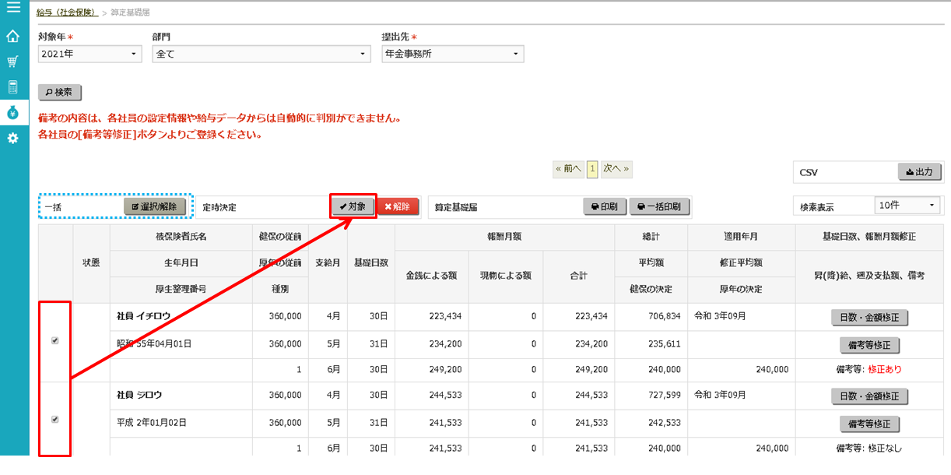Open the hamburger menu icon
This screenshot has width=951, height=475.
(x=13, y=9)
